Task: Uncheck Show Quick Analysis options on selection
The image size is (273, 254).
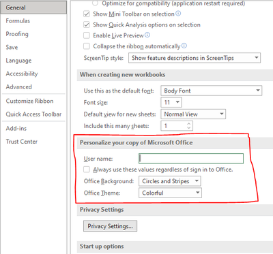Action: click(87, 25)
